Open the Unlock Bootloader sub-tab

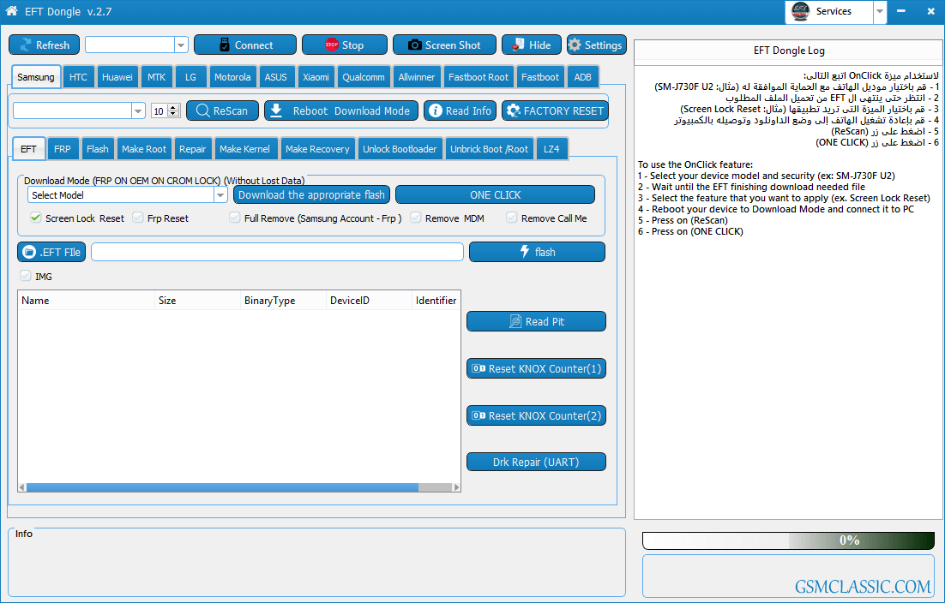tap(400, 149)
